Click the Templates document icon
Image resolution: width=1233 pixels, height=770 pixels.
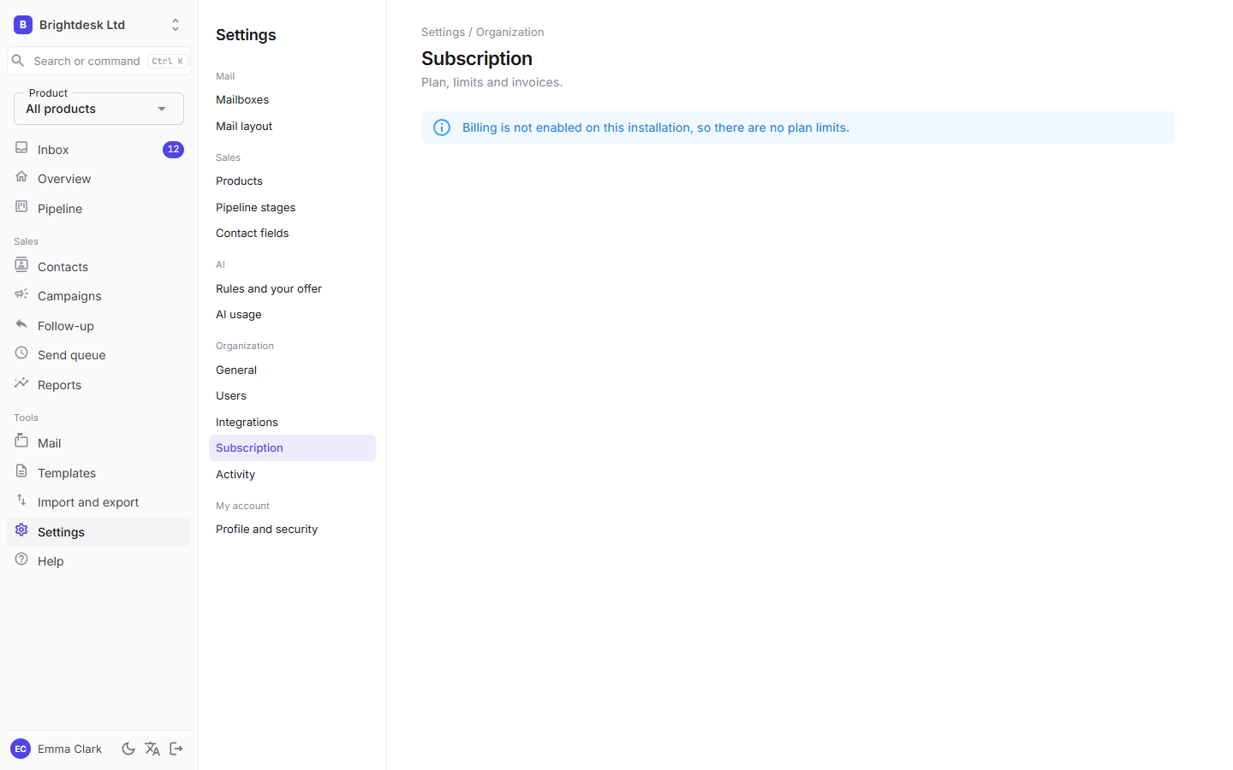(21, 471)
